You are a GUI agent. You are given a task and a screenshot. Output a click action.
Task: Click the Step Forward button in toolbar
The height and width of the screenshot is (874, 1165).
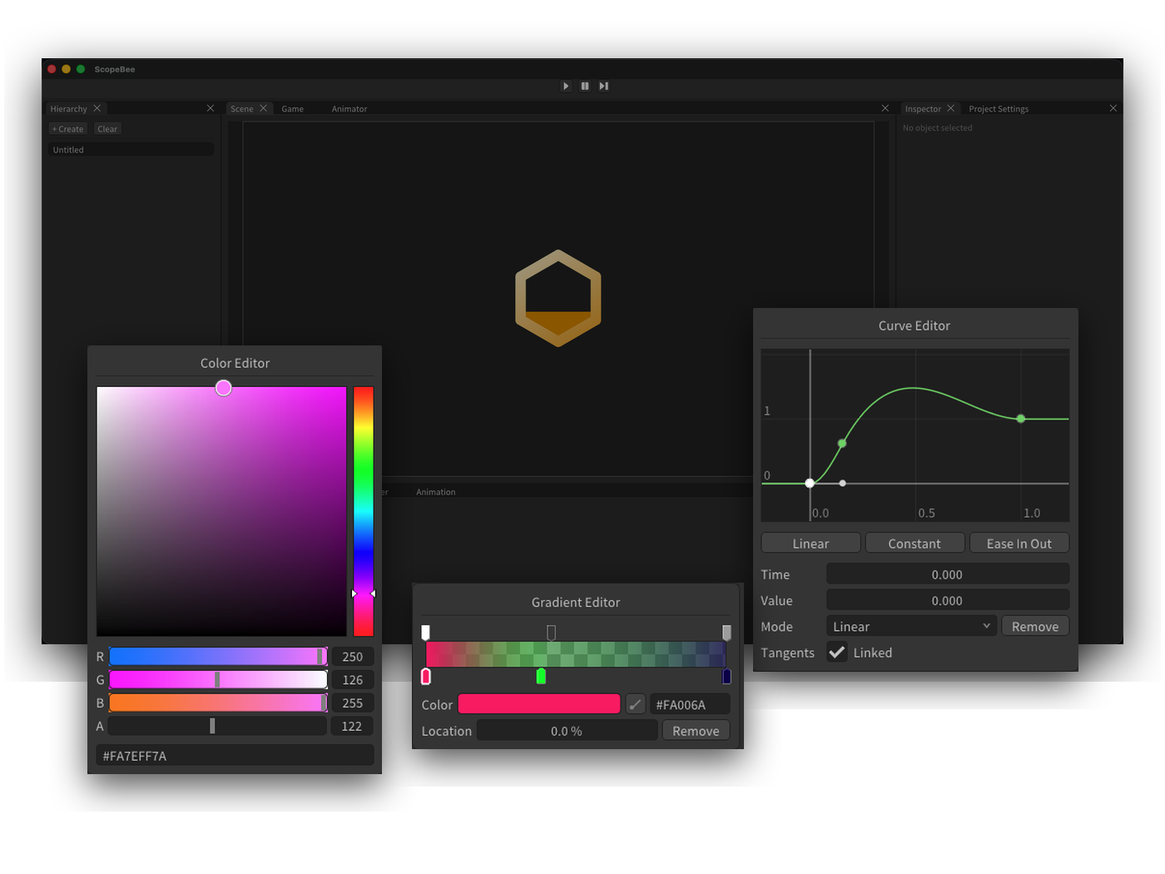[604, 86]
